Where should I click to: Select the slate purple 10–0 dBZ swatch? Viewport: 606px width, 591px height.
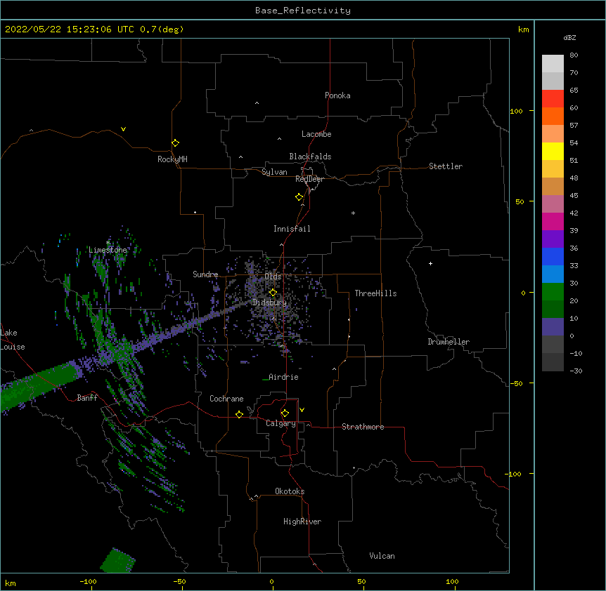[553, 327]
